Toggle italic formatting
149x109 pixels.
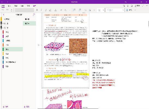[41, 10]
